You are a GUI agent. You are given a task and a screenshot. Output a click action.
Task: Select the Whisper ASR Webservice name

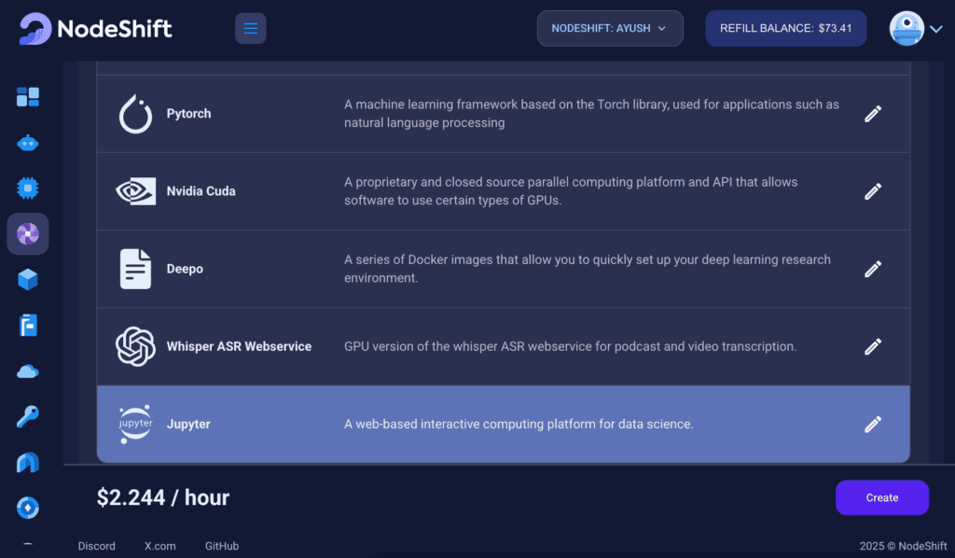(x=239, y=346)
